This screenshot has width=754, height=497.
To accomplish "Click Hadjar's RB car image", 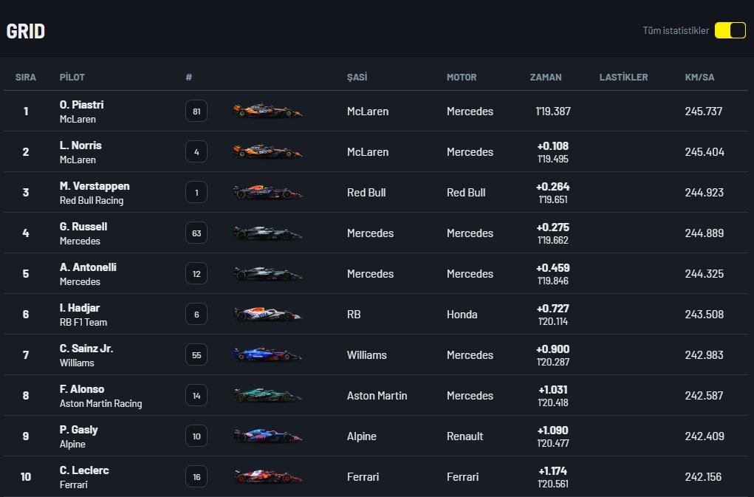I will 268,315.
